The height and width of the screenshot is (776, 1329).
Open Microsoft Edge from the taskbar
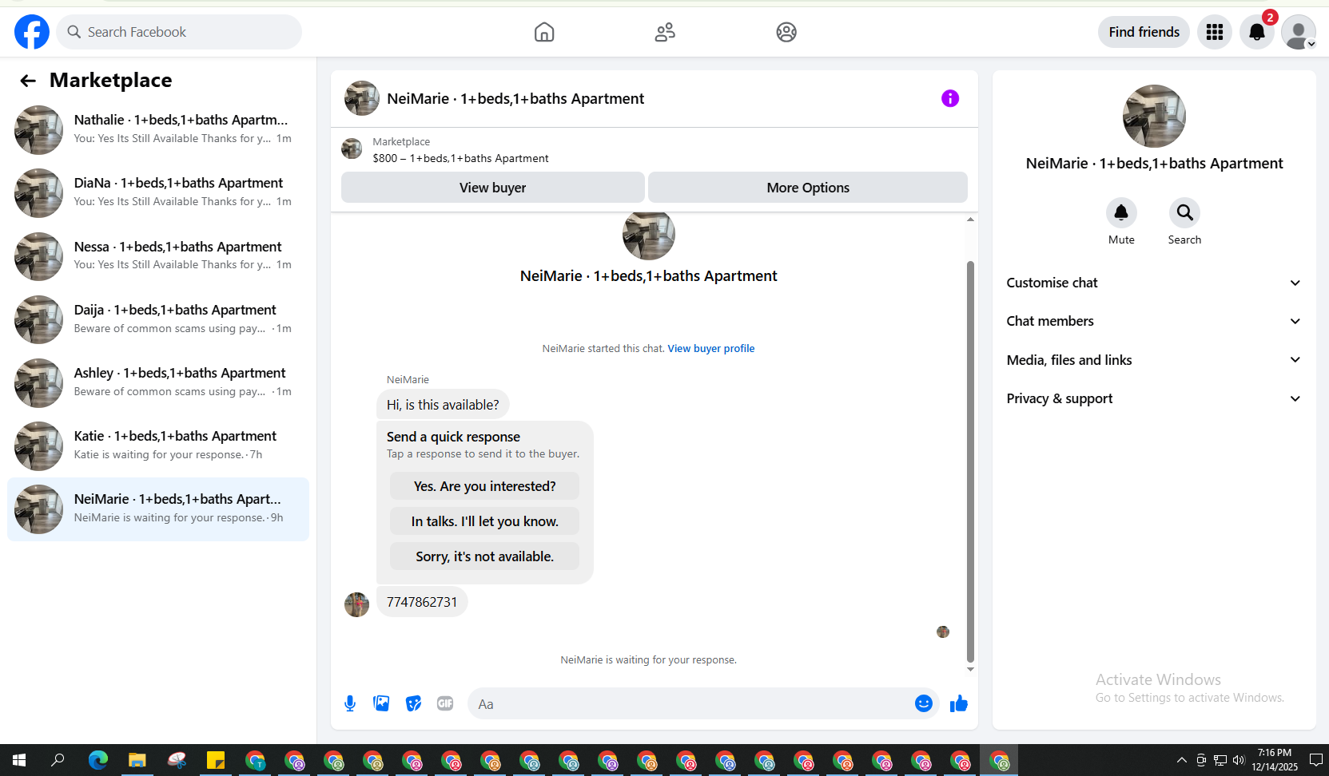(98, 760)
